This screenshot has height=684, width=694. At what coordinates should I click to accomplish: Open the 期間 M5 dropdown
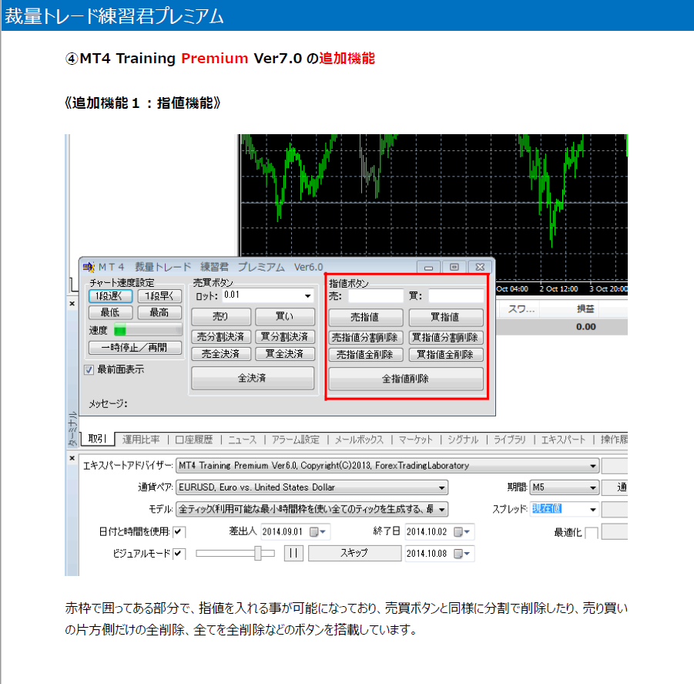[x=565, y=487]
